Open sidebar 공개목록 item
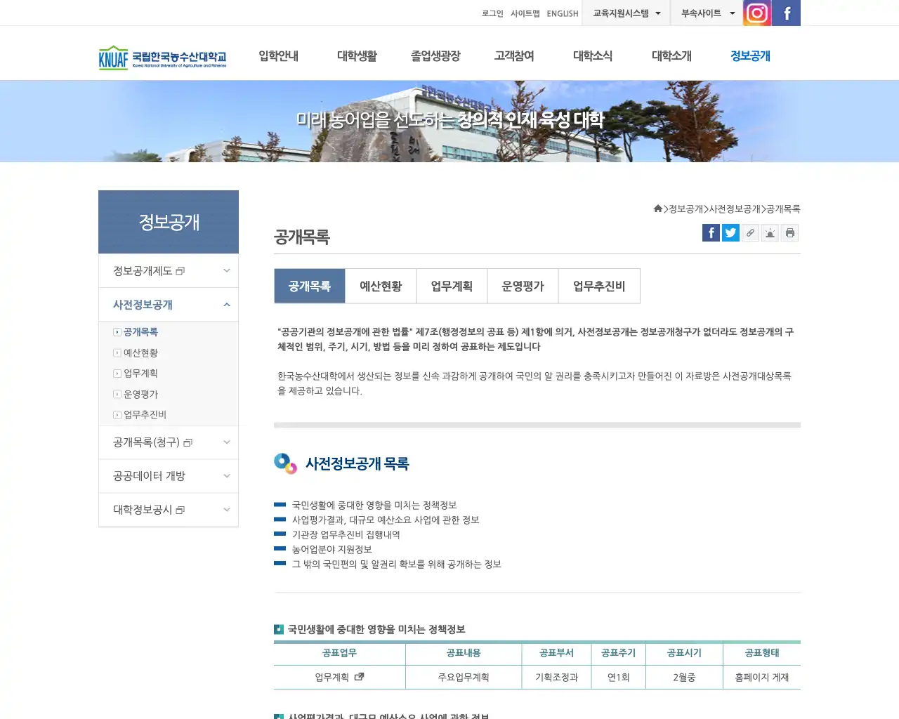This screenshot has height=719, width=899. pos(140,332)
